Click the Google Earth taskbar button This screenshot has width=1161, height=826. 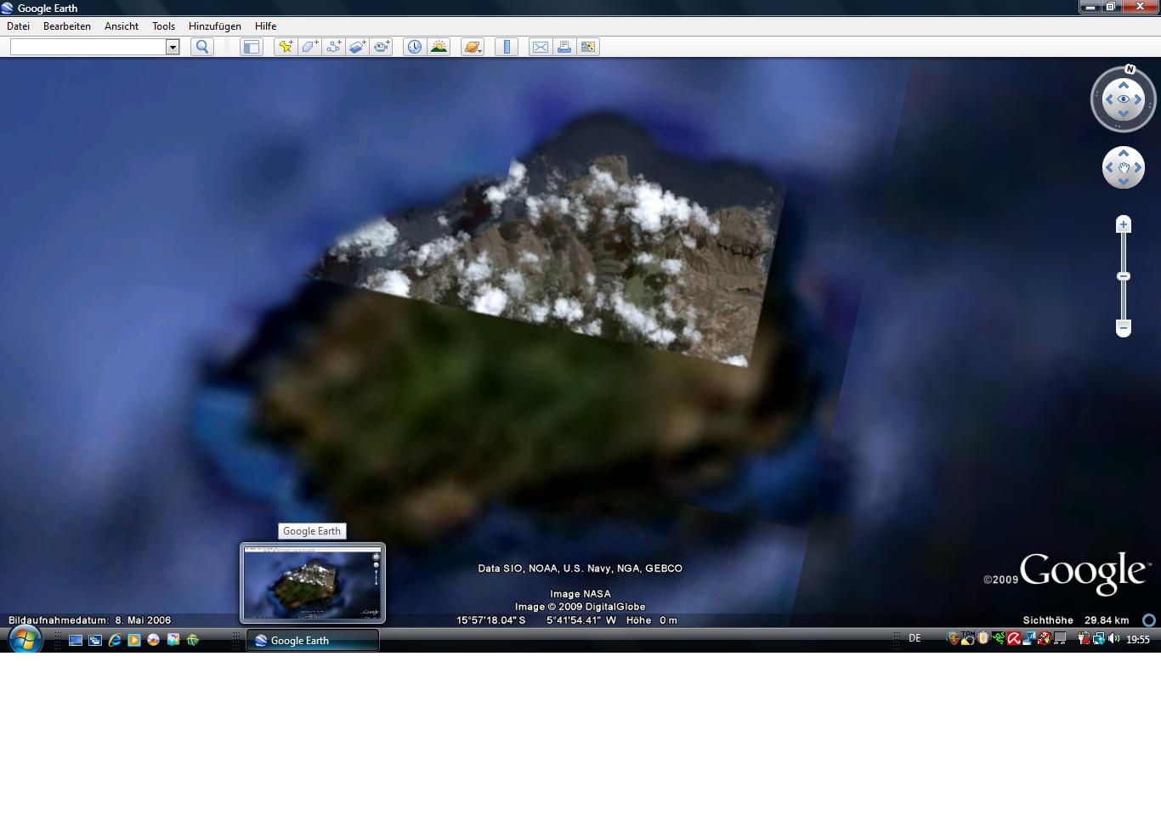tap(313, 641)
